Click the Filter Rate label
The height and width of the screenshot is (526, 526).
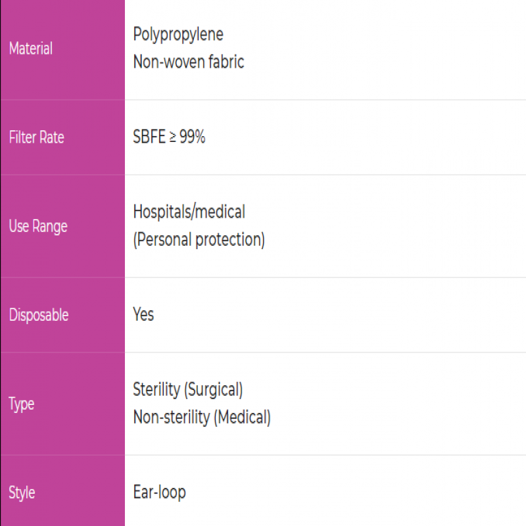(x=36, y=137)
